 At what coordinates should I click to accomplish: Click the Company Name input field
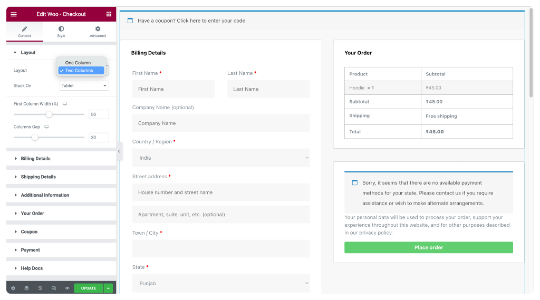point(221,123)
